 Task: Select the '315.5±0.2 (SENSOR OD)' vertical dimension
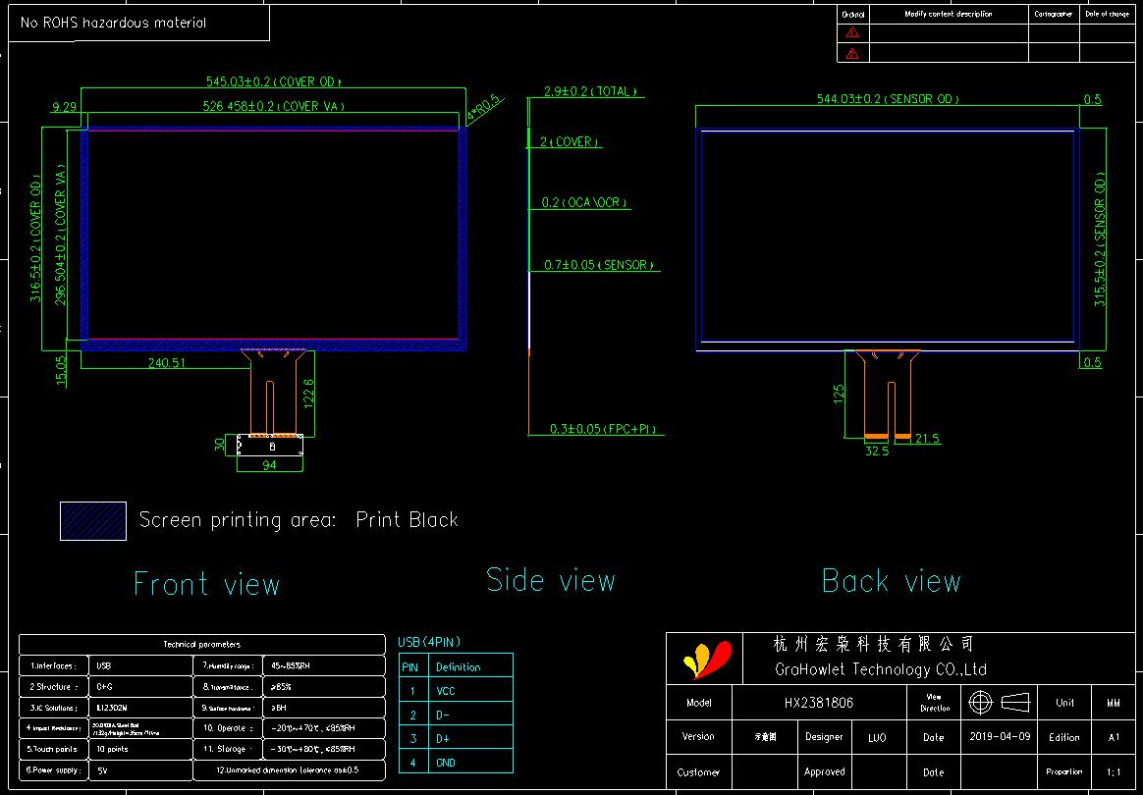pos(1100,239)
